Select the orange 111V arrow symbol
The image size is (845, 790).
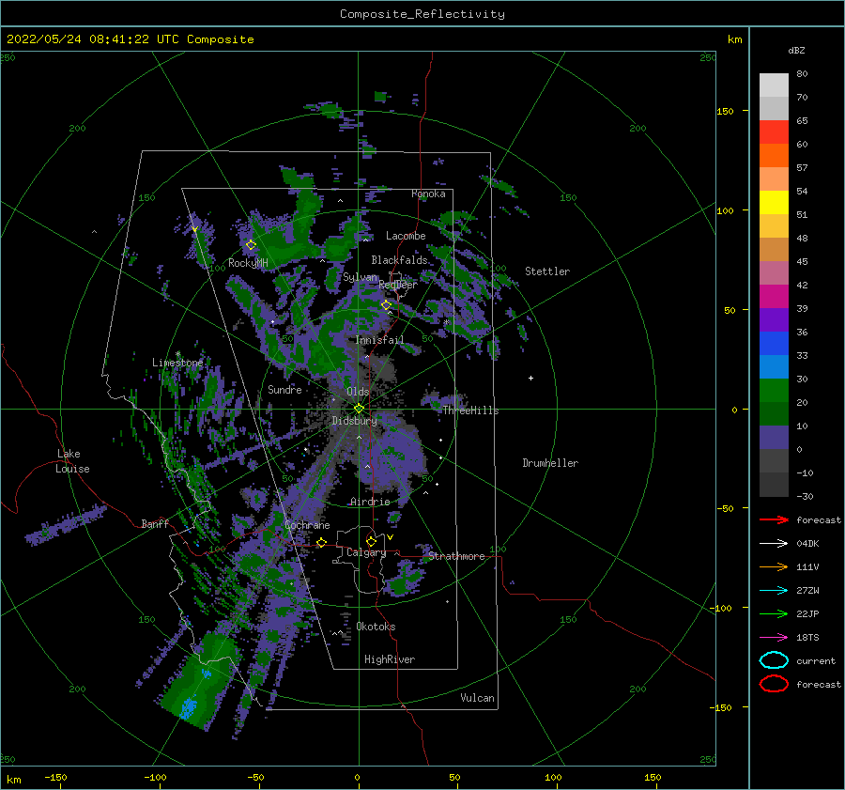pyautogui.click(x=774, y=566)
